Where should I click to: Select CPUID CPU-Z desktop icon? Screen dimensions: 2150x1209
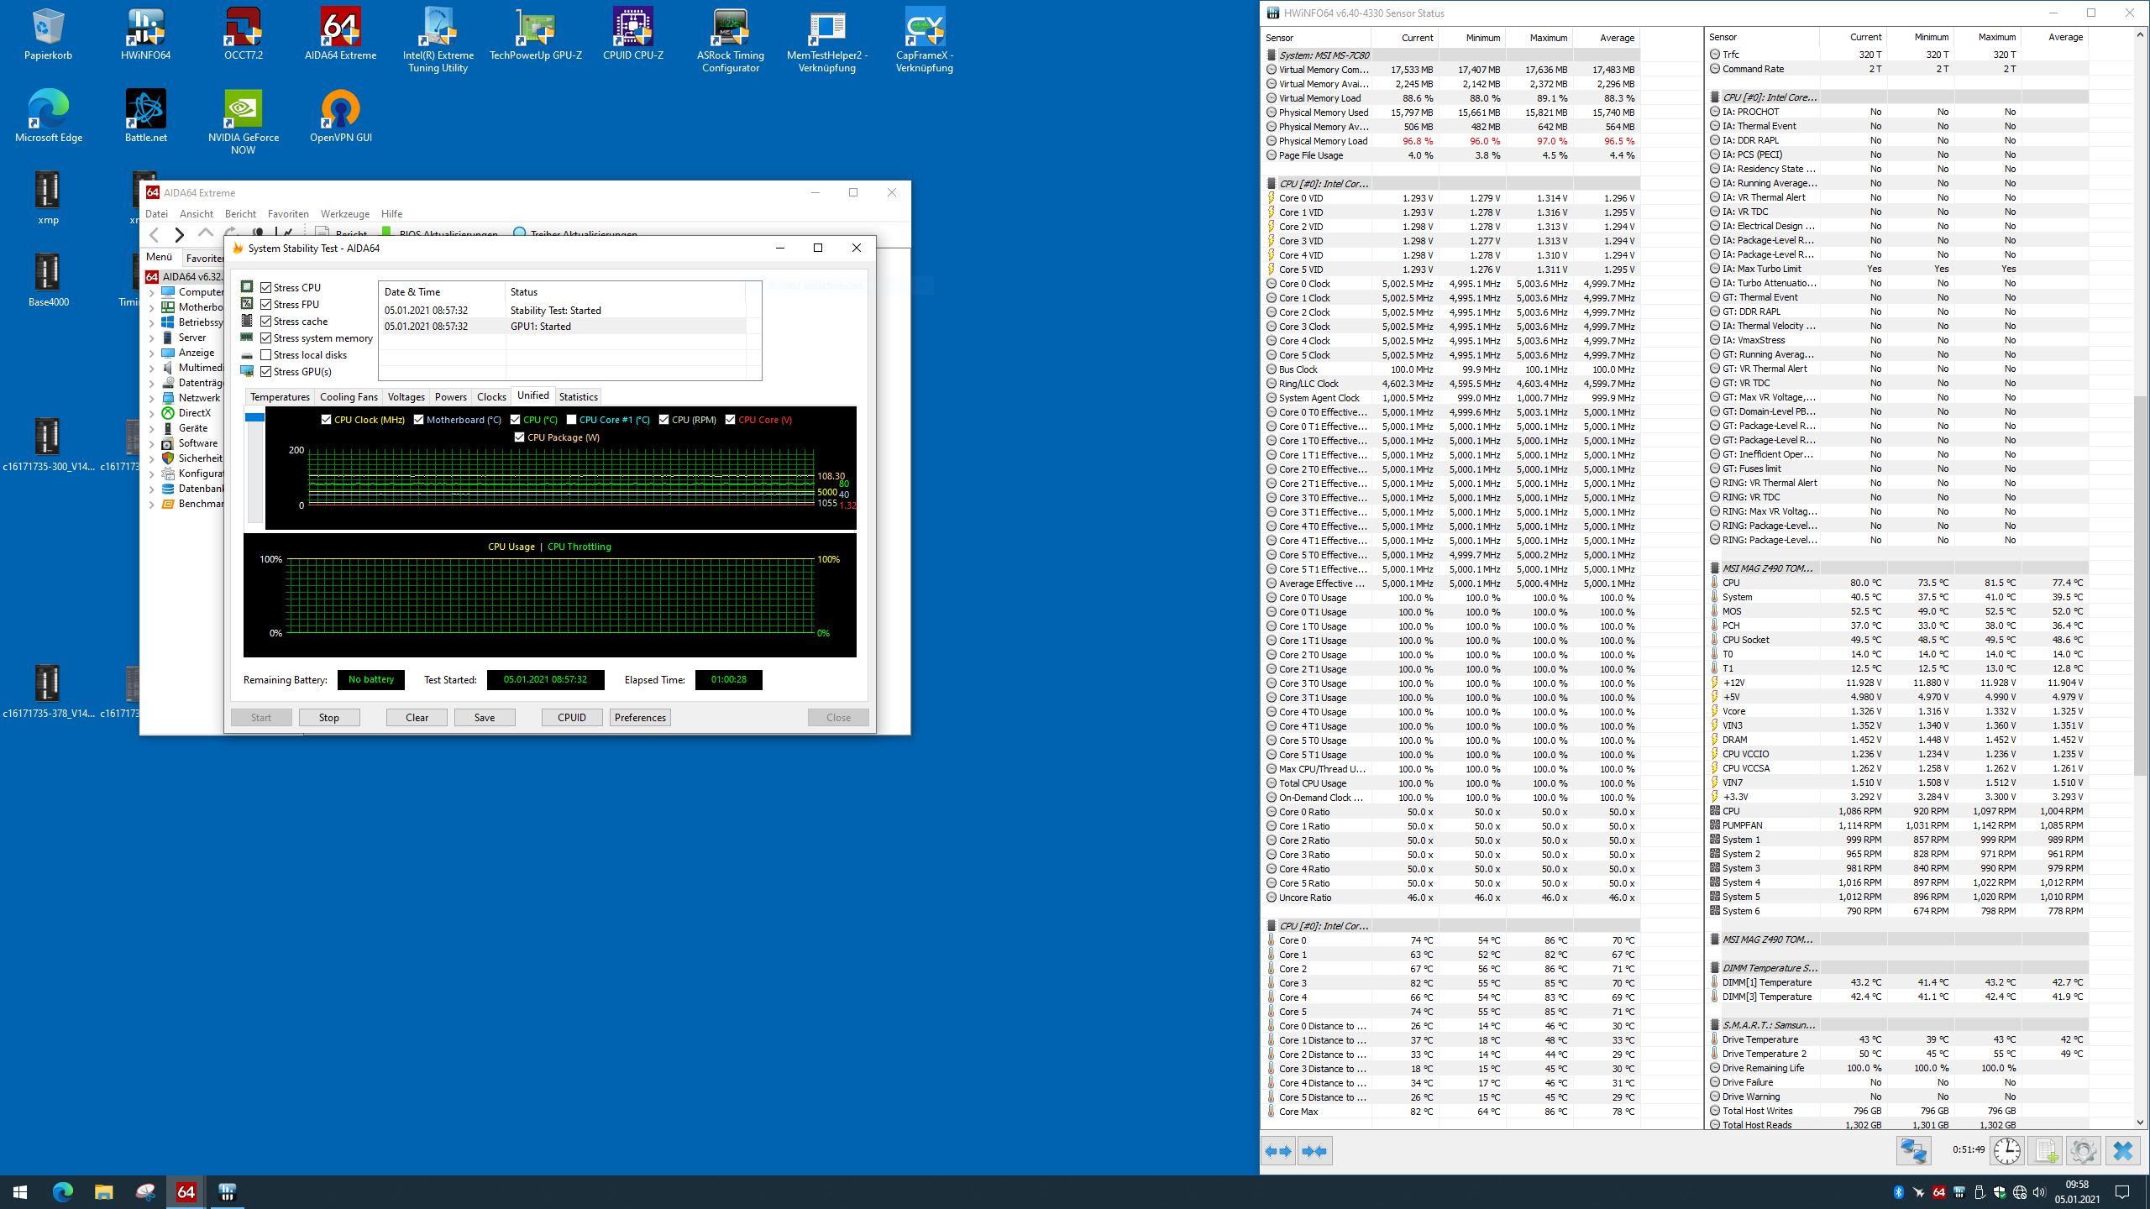(632, 34)
